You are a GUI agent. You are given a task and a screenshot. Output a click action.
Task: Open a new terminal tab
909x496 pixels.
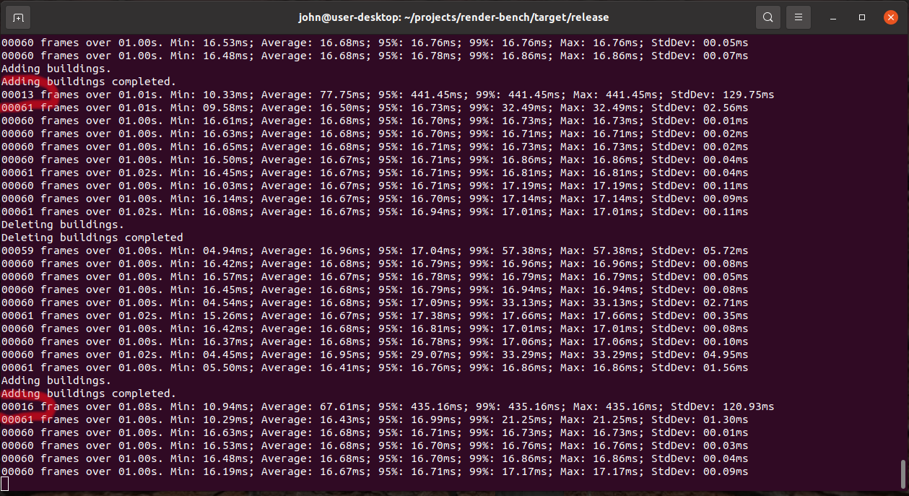[18, 17]
